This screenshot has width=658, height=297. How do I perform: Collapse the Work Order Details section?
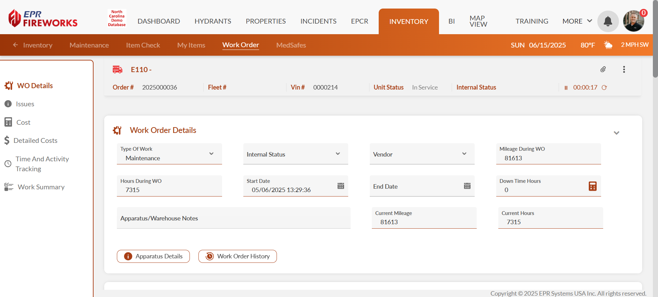click(x=616, y=133)
